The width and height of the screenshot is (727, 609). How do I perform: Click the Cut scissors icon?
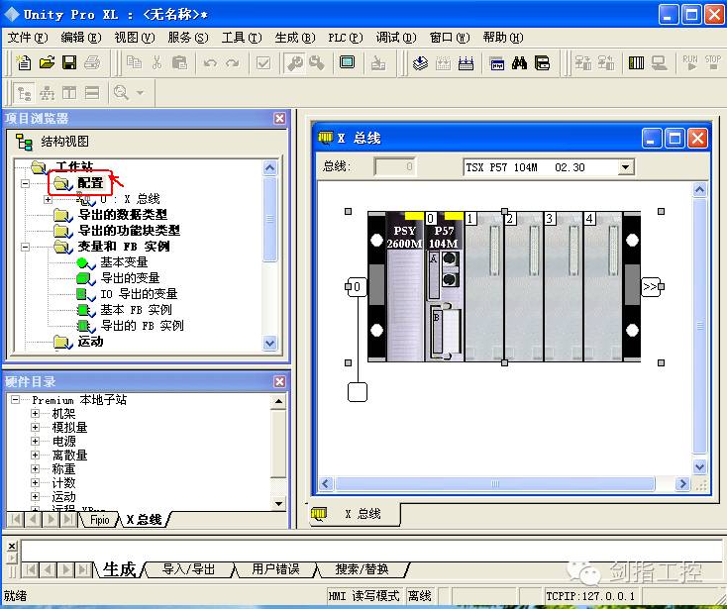tap(157, 62)
